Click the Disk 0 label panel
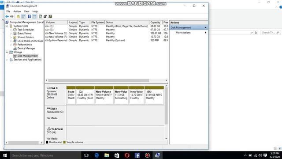This screenshot has width=282, height=159. [x=56, y=95]
